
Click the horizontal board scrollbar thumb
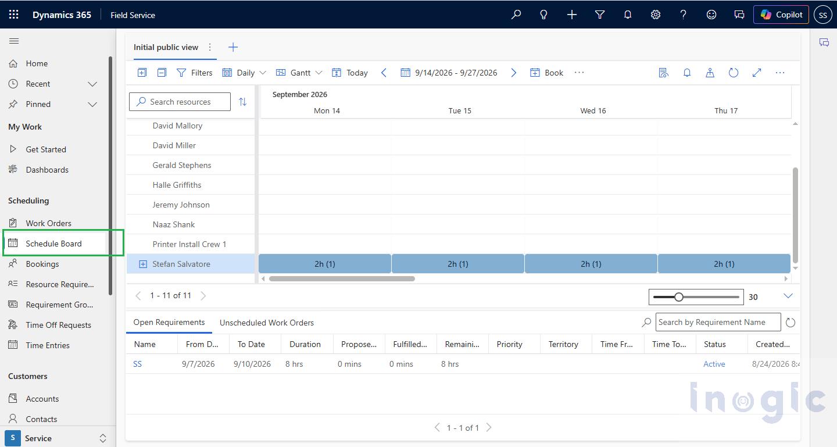(342, 279)
